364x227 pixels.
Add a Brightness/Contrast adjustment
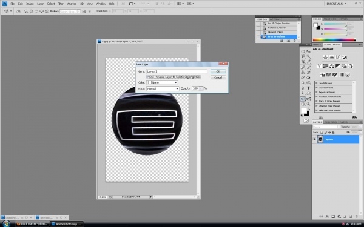point(325,58)
